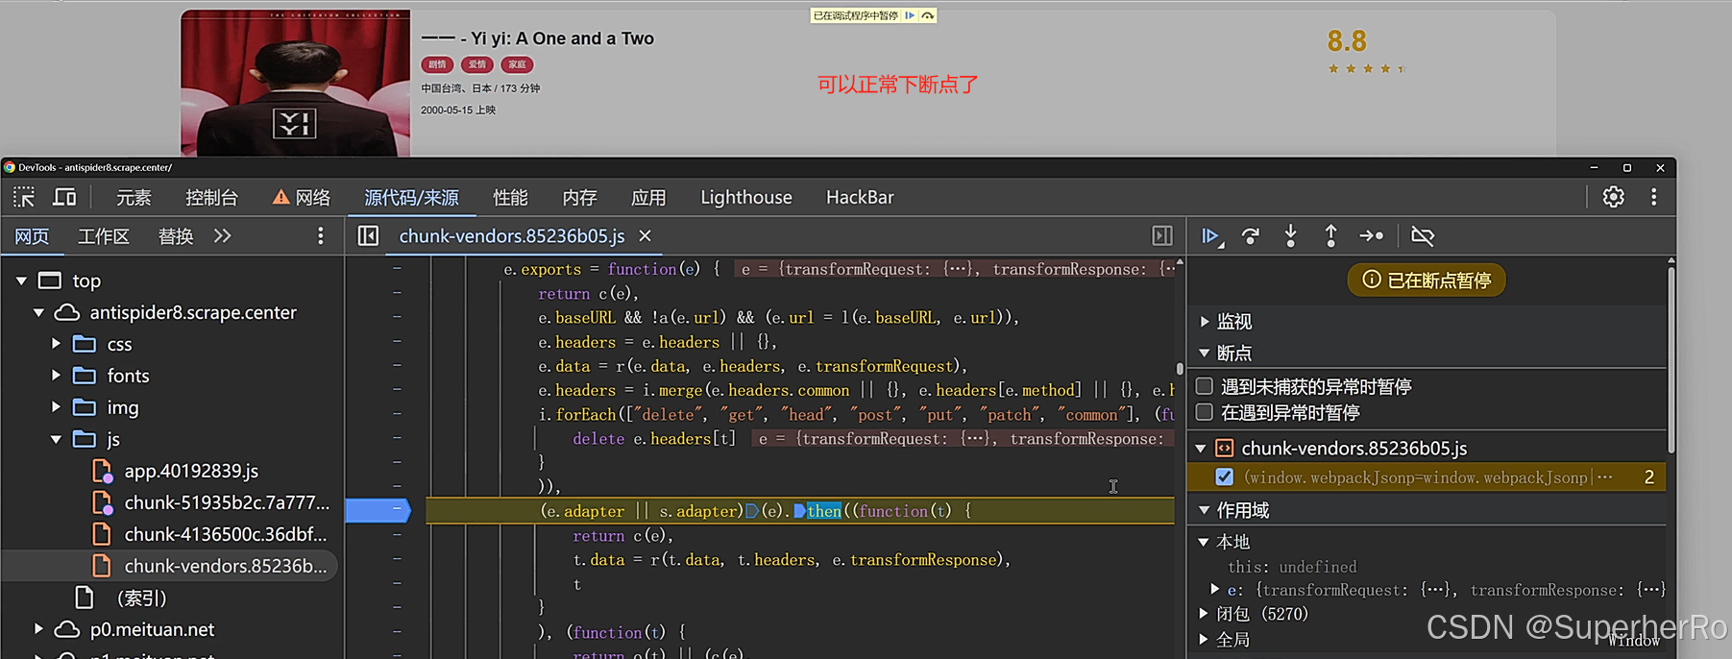Collapse the js folder
The image size is (1732, 659).
pyautogui.click(x=56, y=439)
